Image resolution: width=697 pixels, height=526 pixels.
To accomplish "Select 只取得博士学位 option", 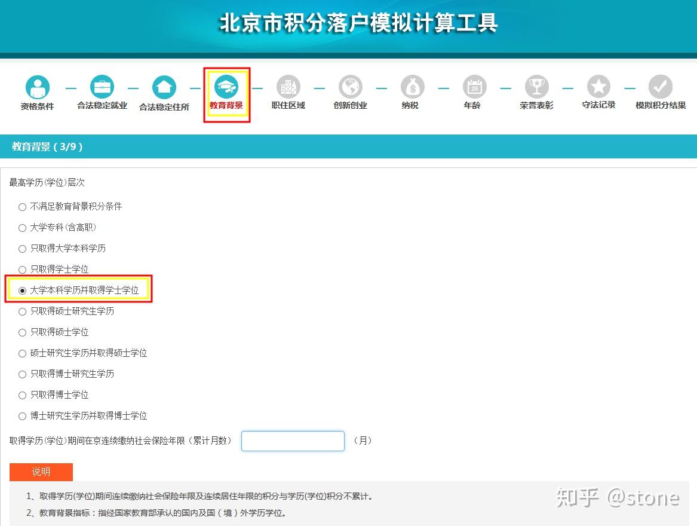I will (22, 395).
